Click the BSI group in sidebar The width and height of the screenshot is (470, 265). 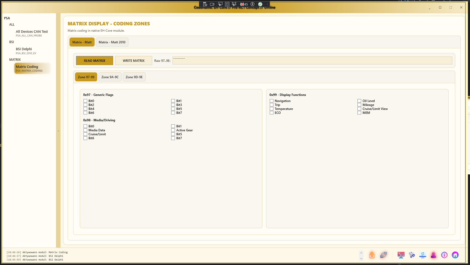click(12, 42)
